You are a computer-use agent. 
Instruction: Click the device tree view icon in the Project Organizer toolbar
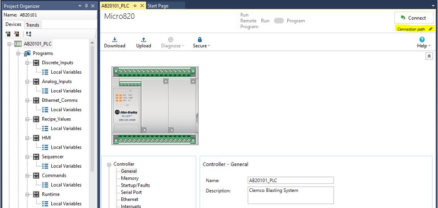[29, 34]
